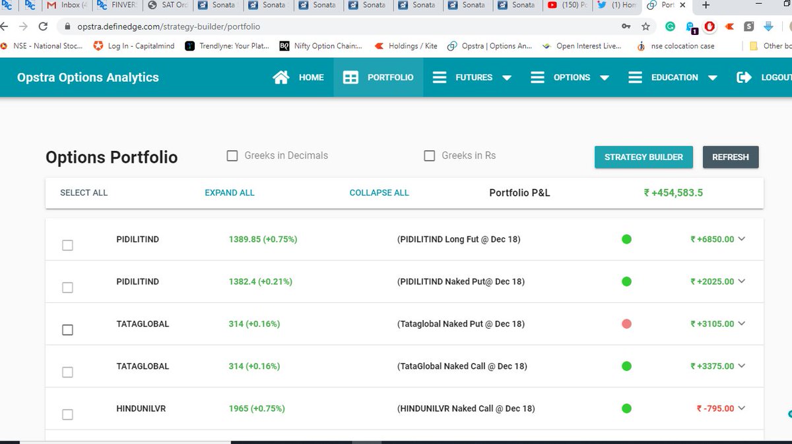The height and width of the screenshot is (444, 792).
Task: Click HINDUNILVR price 1965 (+0.75%)
Action: click(257, 408)
